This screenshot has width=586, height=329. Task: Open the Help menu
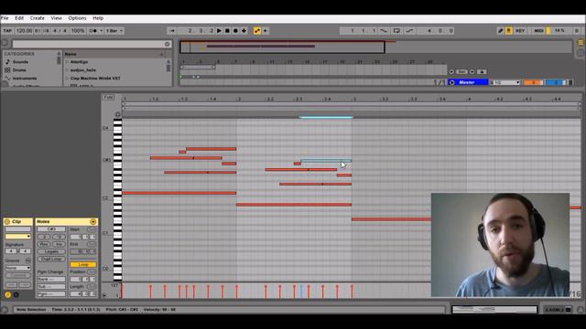click(98, 18)
